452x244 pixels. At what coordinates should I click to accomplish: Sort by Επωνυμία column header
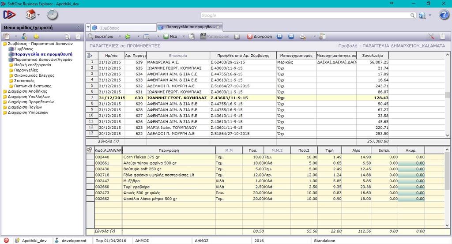tap(178, 55)
